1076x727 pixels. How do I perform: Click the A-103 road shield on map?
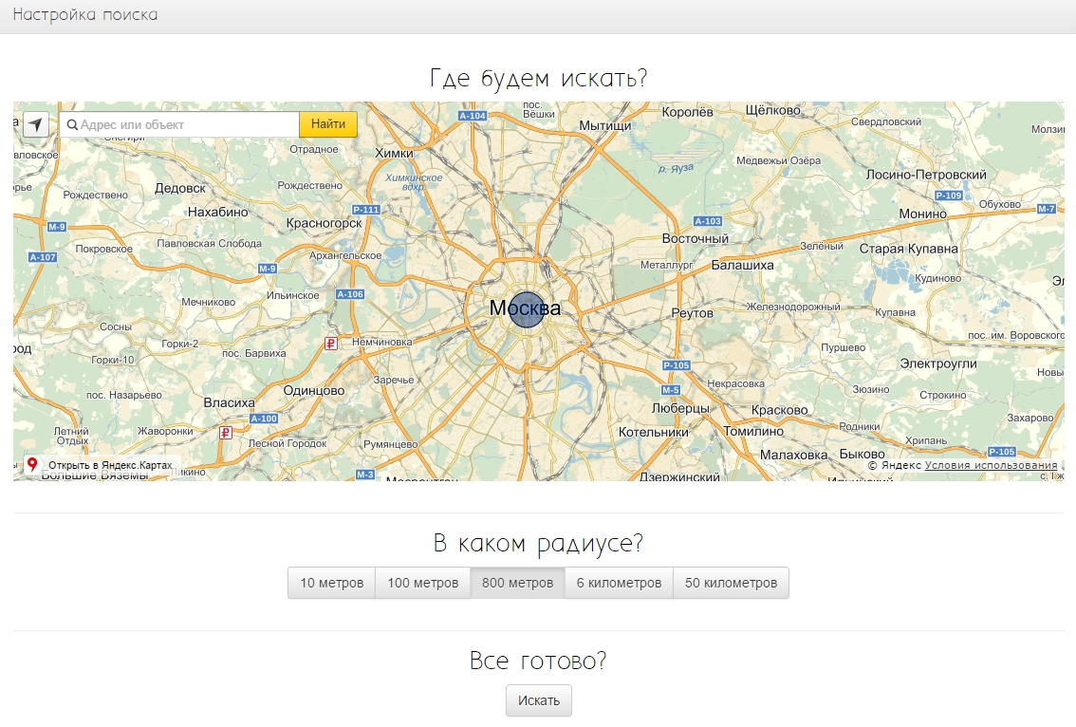pos(708,221)
